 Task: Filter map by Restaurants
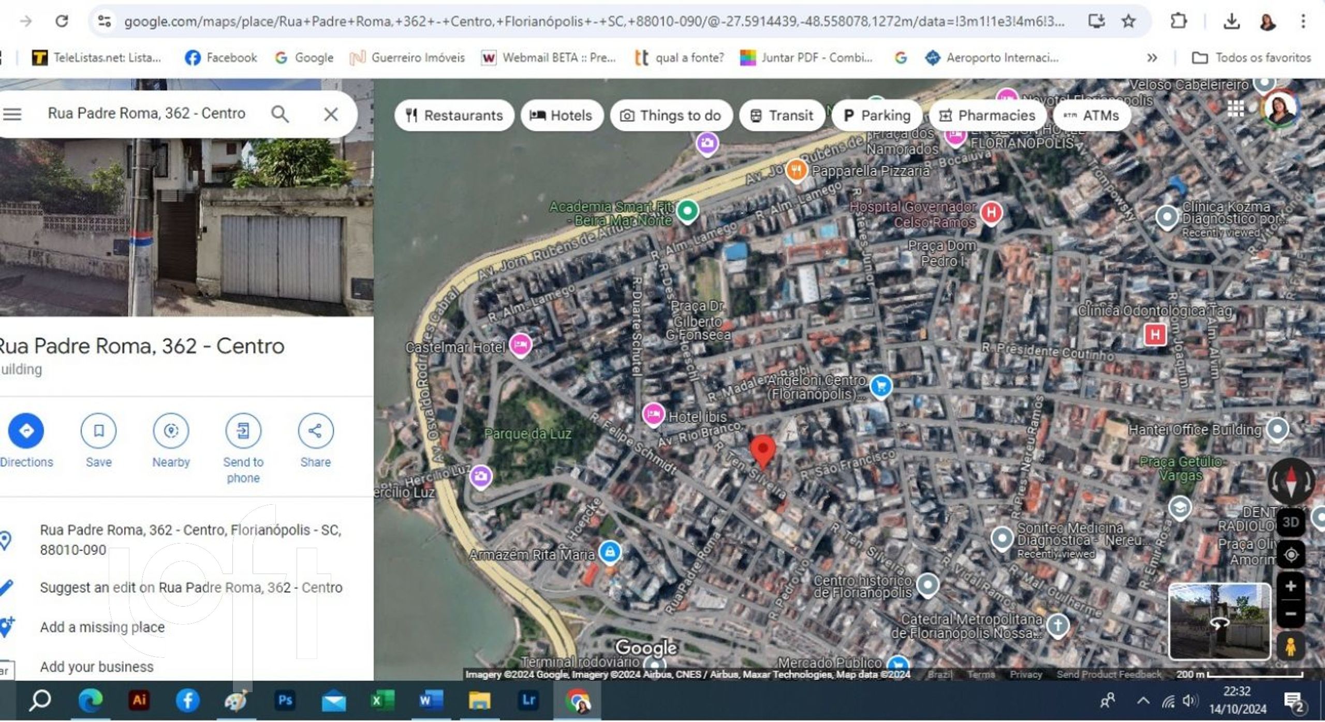(x=454, y=115)
